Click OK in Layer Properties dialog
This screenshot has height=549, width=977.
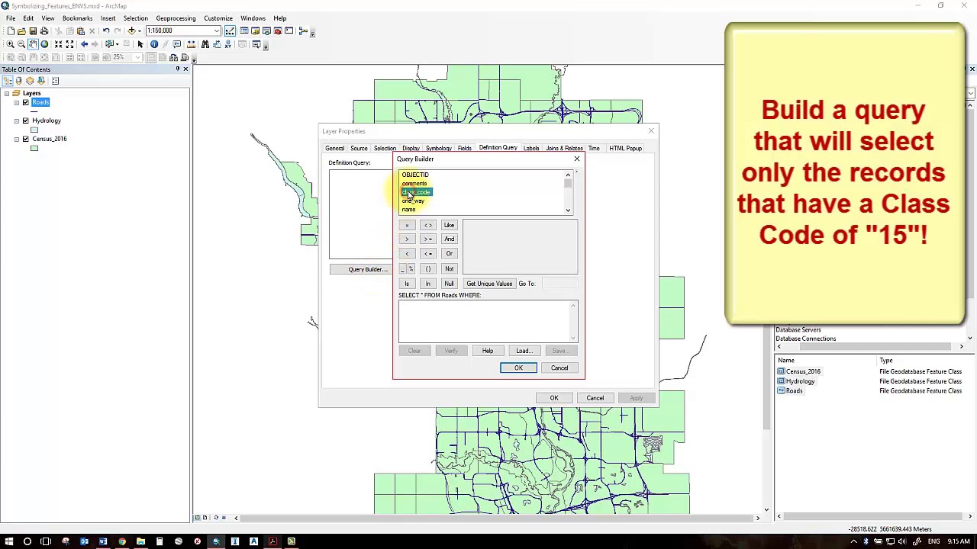pyautogui.click(x=554, y=398)
